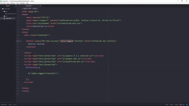Select index.html in the project tree

pos(9,18)
